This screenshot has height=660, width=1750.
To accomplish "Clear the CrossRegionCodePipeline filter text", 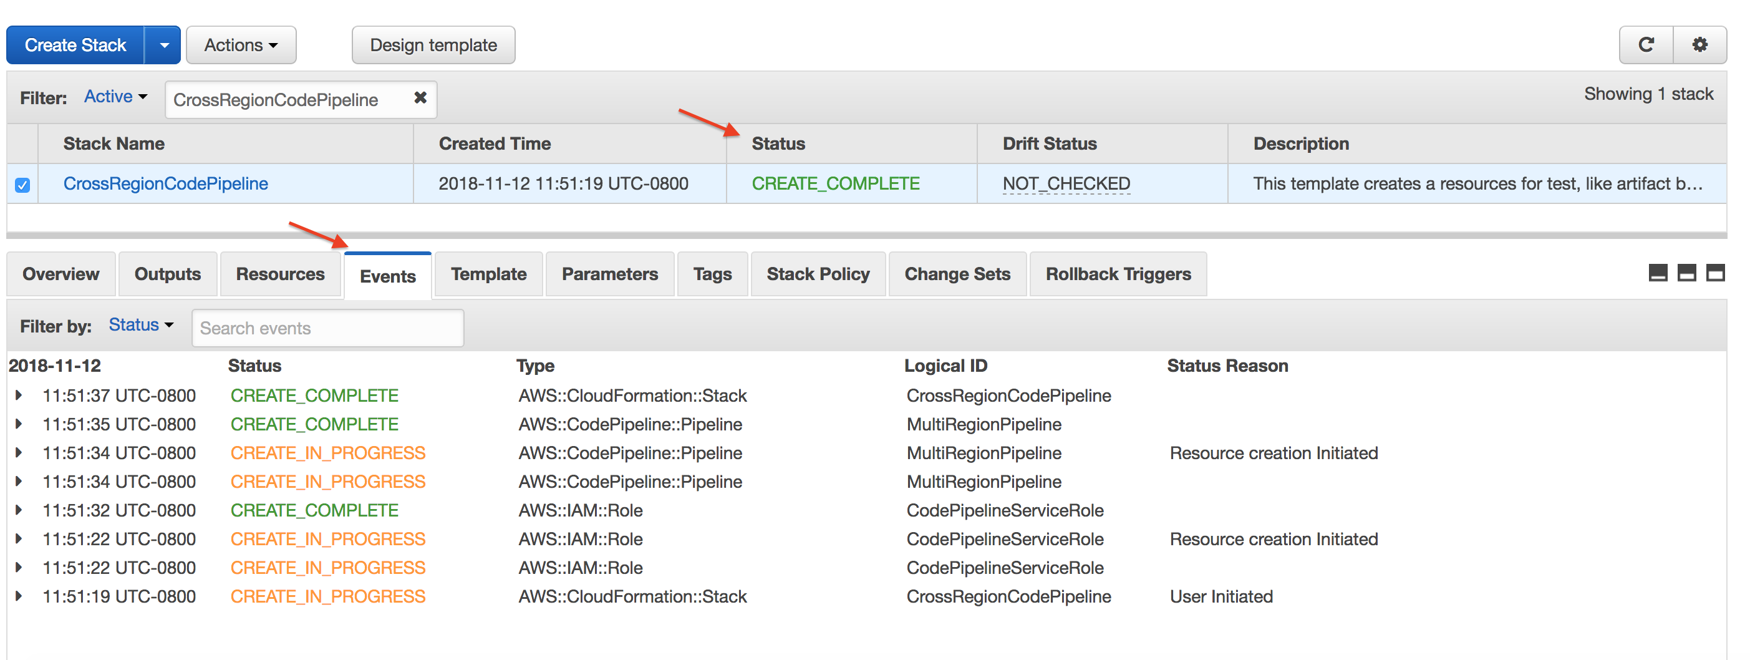I will 420,98.
